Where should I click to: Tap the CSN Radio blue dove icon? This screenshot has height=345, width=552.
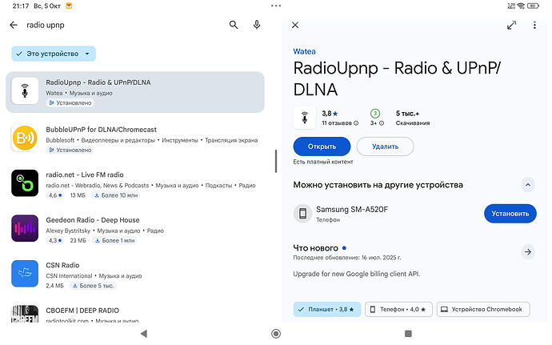pyautogui.click(x=25, y=274)
